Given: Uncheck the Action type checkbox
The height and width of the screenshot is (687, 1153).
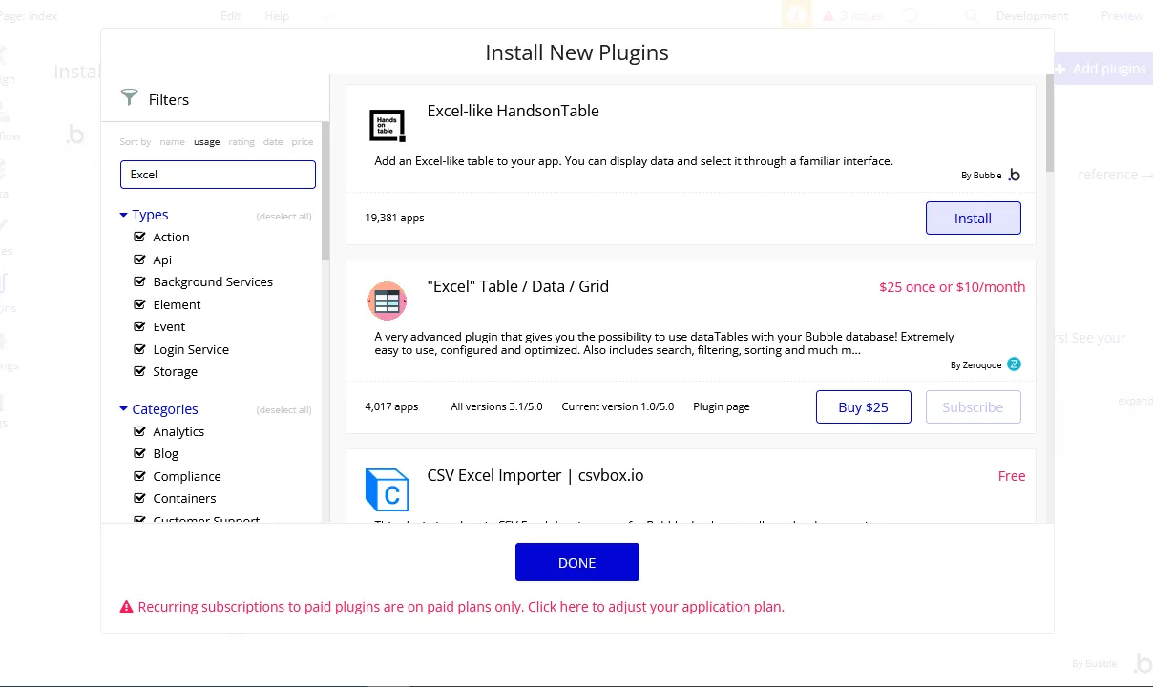Looking at the screenshot, I should point(140,237).
